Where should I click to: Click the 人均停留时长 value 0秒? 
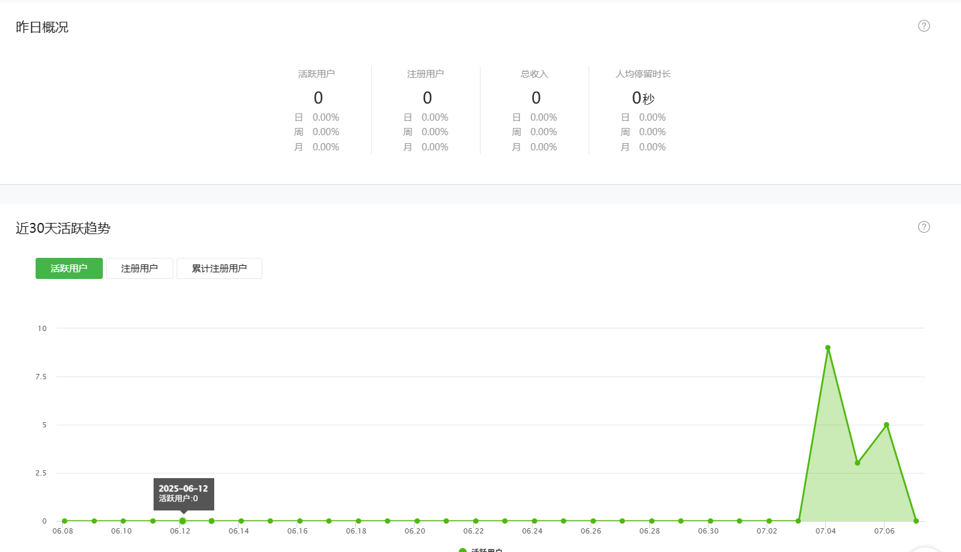643,98
